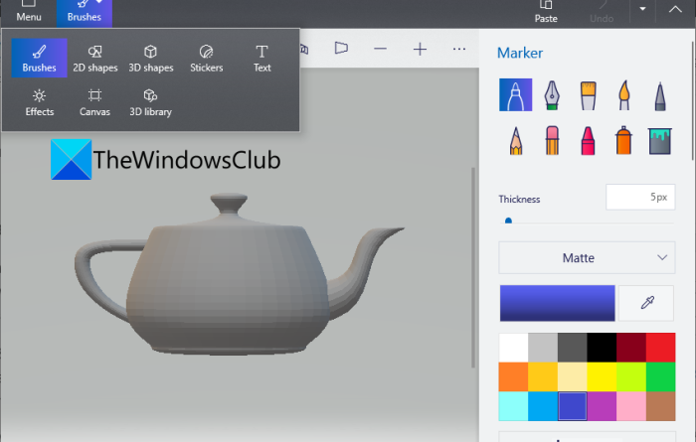The height and width of the screenshot is (442, 696).
Task: Pick the orange color swatch
Action: point(514,376)
